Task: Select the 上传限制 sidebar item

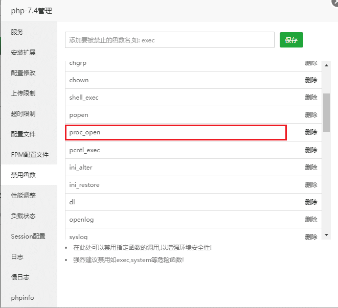Action: [x=24, y=93]
